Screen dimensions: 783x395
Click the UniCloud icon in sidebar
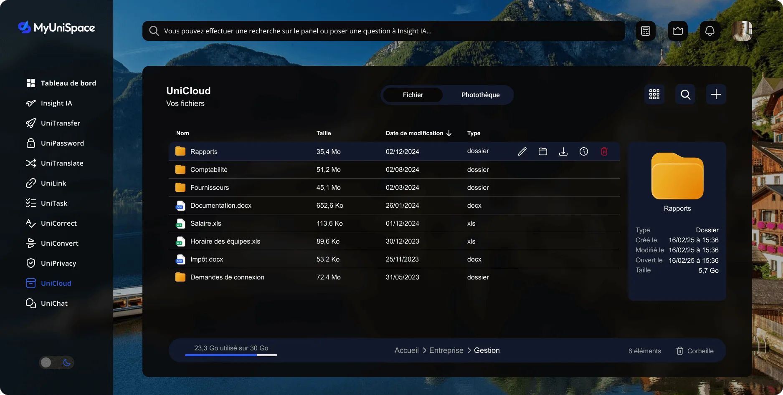tap(31, 283)
